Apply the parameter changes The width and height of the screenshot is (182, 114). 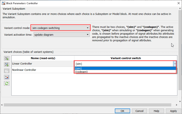point(173,111)
